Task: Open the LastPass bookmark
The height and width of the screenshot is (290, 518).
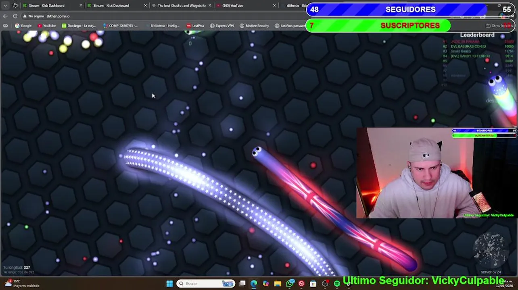Action: click(x=195, y=26)
